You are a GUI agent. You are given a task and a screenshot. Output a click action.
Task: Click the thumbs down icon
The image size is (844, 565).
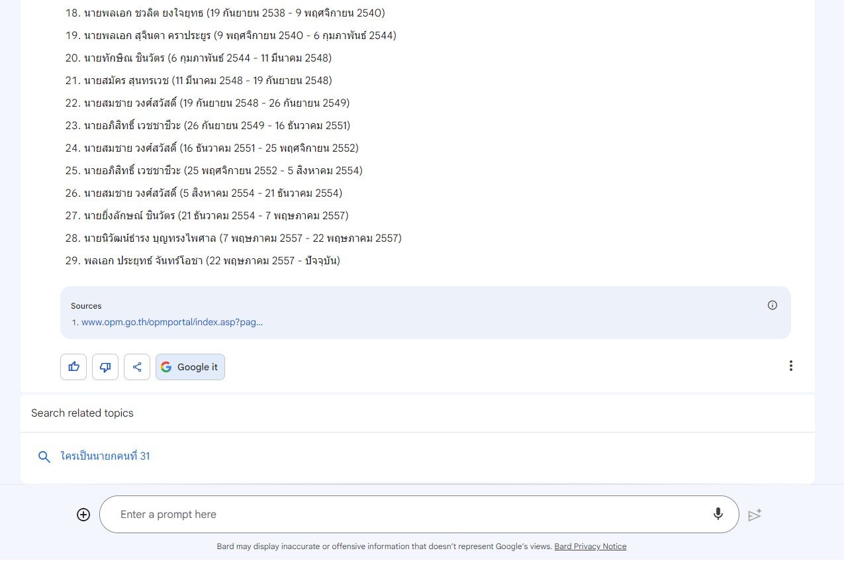[x=105, y=367]
